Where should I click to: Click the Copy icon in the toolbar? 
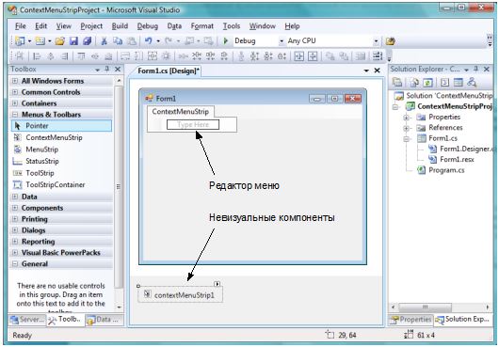(118, 41)
